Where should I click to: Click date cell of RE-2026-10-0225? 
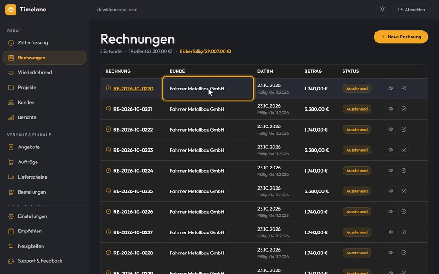tap(273, 191)
